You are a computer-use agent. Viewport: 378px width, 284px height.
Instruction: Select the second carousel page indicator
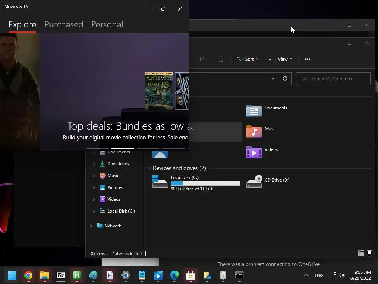point(123,149)
